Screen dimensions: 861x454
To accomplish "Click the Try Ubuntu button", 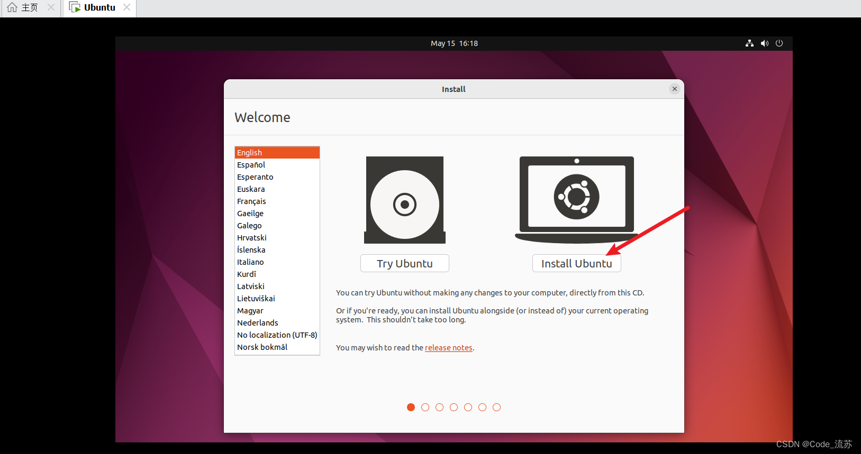I will [x=405, y=263].
